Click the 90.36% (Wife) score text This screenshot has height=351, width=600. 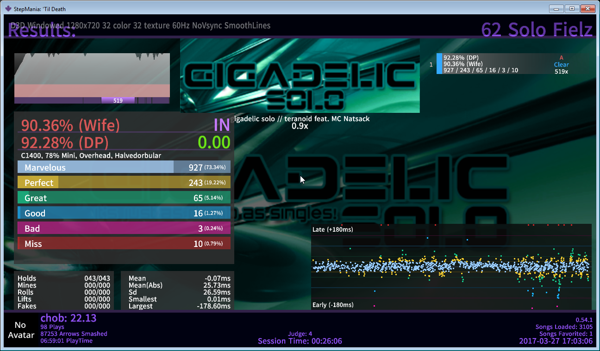pos(70,125)
